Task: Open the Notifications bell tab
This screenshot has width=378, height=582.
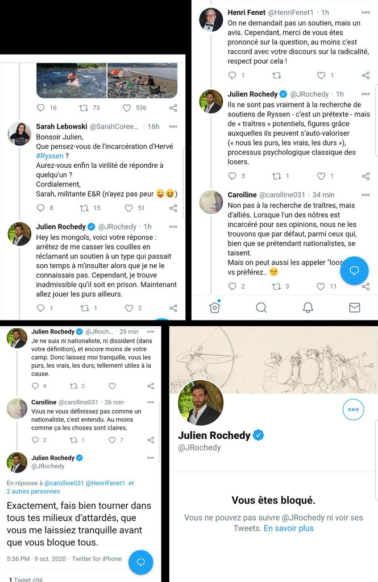Action: [x=308, y=307]
